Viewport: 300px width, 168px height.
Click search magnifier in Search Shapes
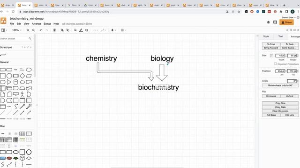30,38
